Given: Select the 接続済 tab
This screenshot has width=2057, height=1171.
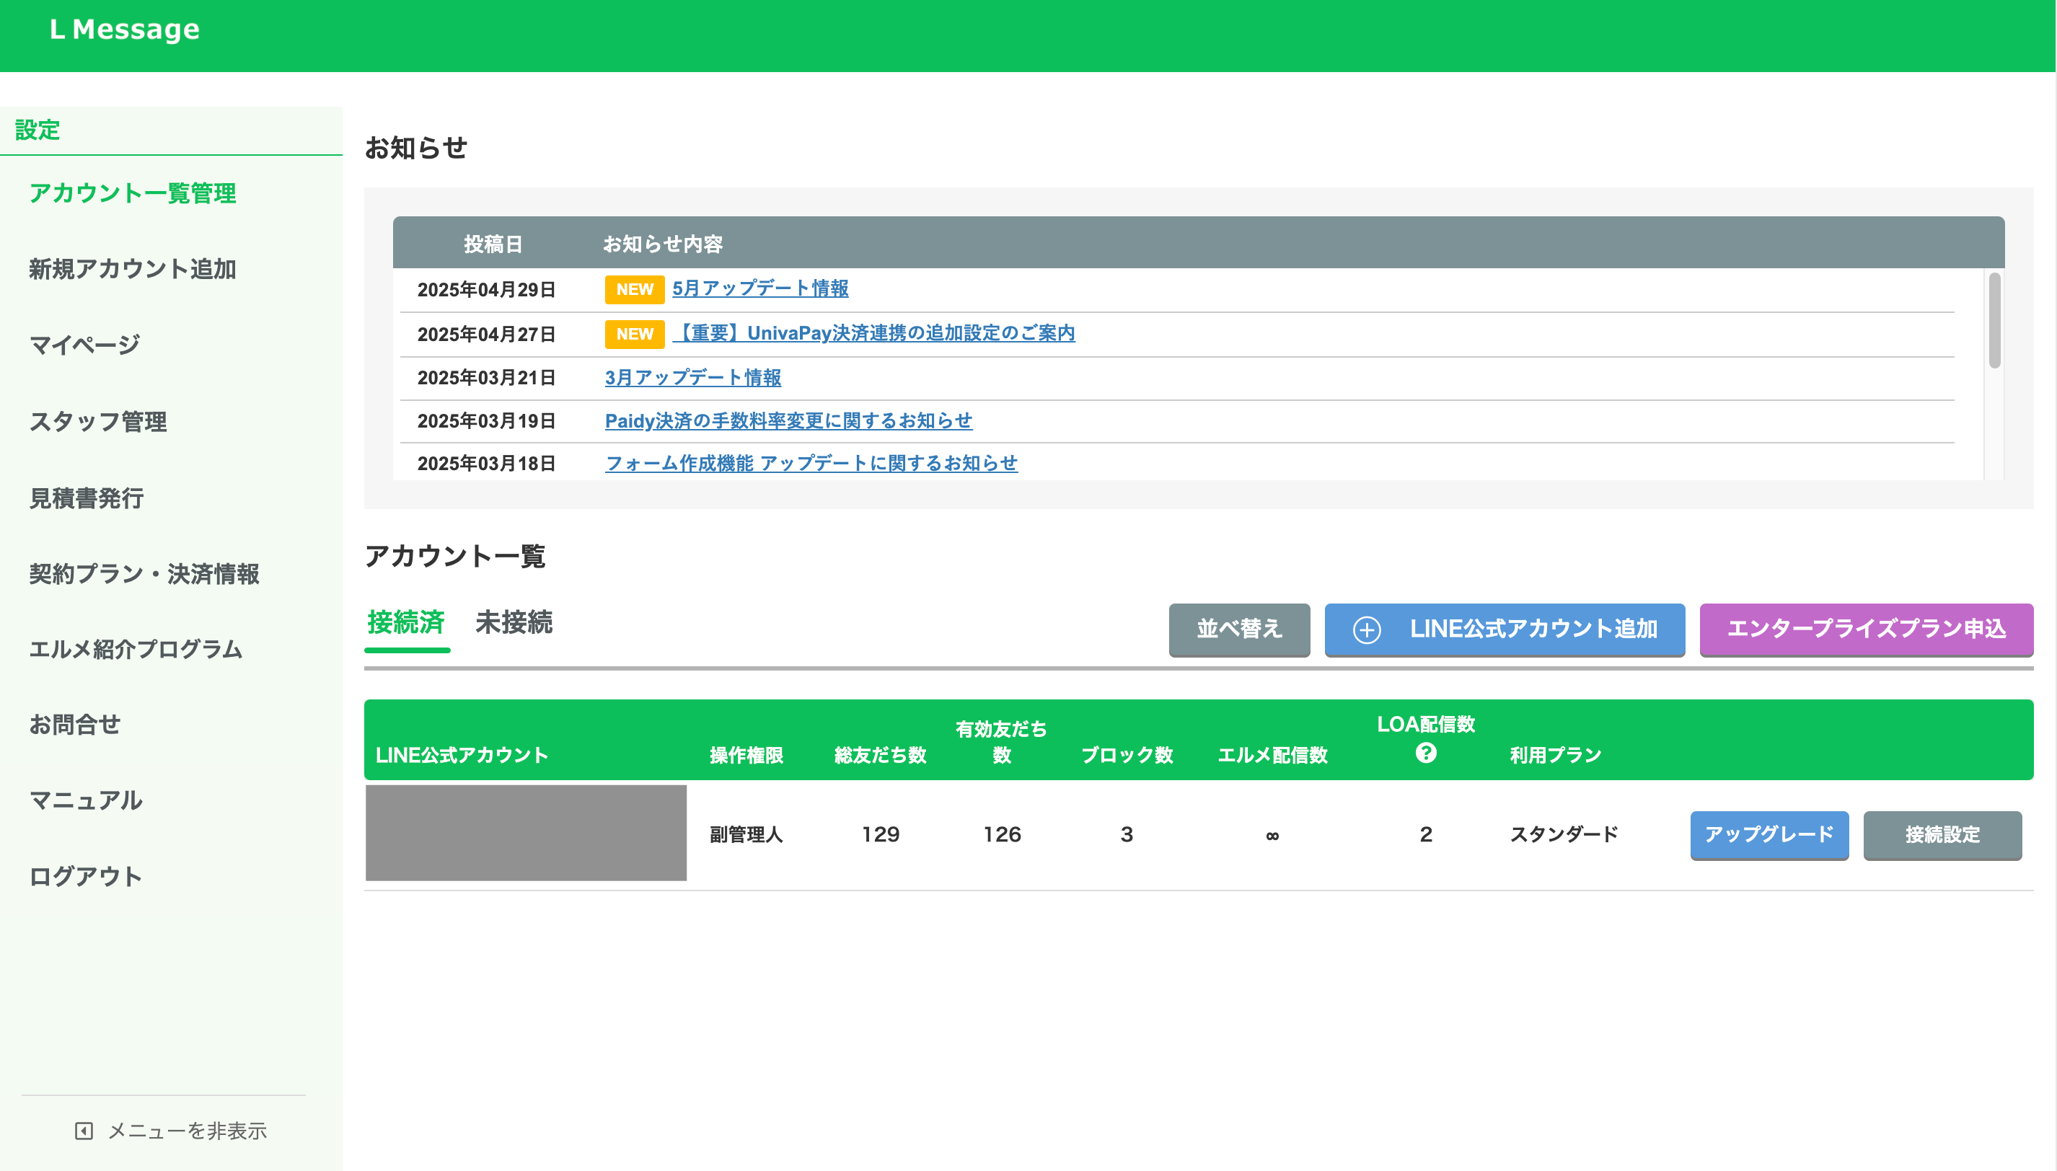Looking at the screenshot, I should 406,622.
